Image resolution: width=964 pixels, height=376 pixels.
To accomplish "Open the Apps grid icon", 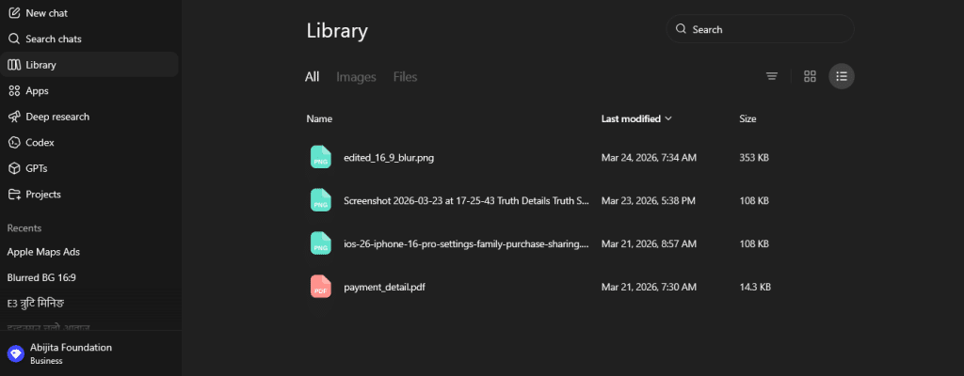I will [x=14, y=90].
